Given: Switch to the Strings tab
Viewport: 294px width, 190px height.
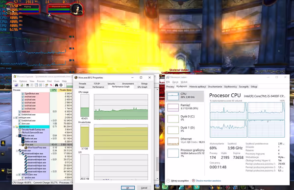Looking at the screenshot, I should tap(144, 84).
